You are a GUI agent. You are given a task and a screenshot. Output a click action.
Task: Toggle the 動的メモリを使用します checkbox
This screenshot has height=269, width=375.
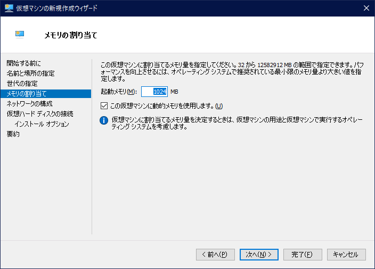click(104, 105)
